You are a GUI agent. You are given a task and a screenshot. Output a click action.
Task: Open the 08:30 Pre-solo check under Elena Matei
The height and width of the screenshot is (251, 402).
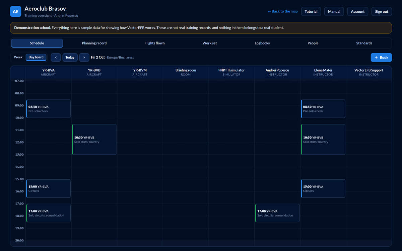(323, 109)
